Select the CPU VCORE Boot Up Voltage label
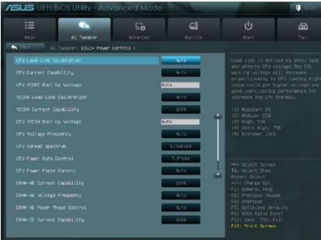 click(x=49, y=85)
